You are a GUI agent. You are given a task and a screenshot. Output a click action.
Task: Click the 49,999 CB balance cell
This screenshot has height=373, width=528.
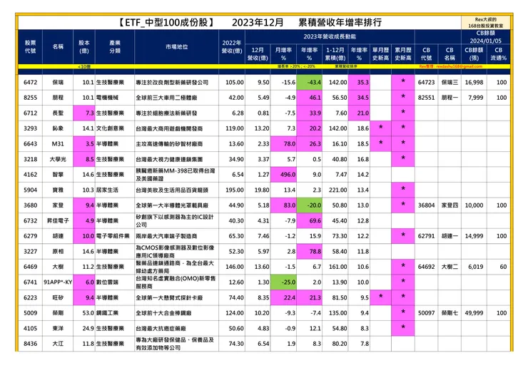pyautogui.click(x=474, y=313)
